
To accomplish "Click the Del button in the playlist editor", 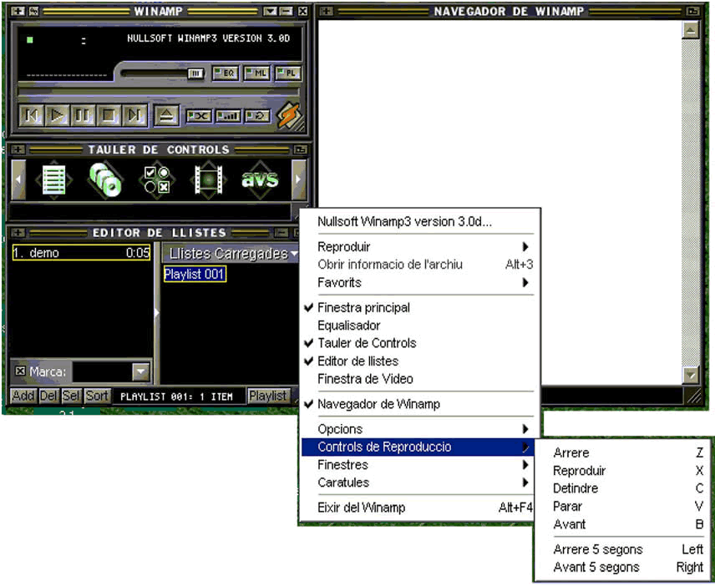I will (48, 396).
